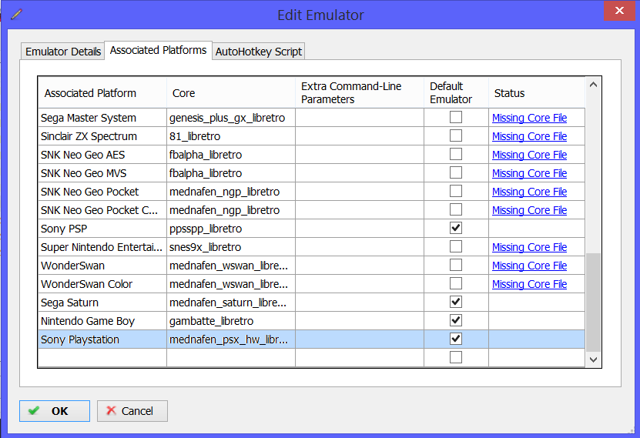Toggle default emulator for SNK Neo Geo MVS

click(x=455, y=172)
